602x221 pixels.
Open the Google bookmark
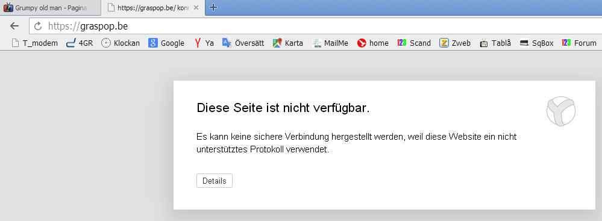(x=166, y=43)
